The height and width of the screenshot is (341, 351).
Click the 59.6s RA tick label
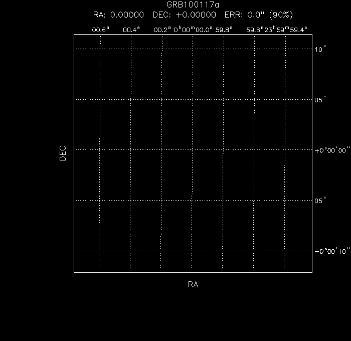coord(255,30)
